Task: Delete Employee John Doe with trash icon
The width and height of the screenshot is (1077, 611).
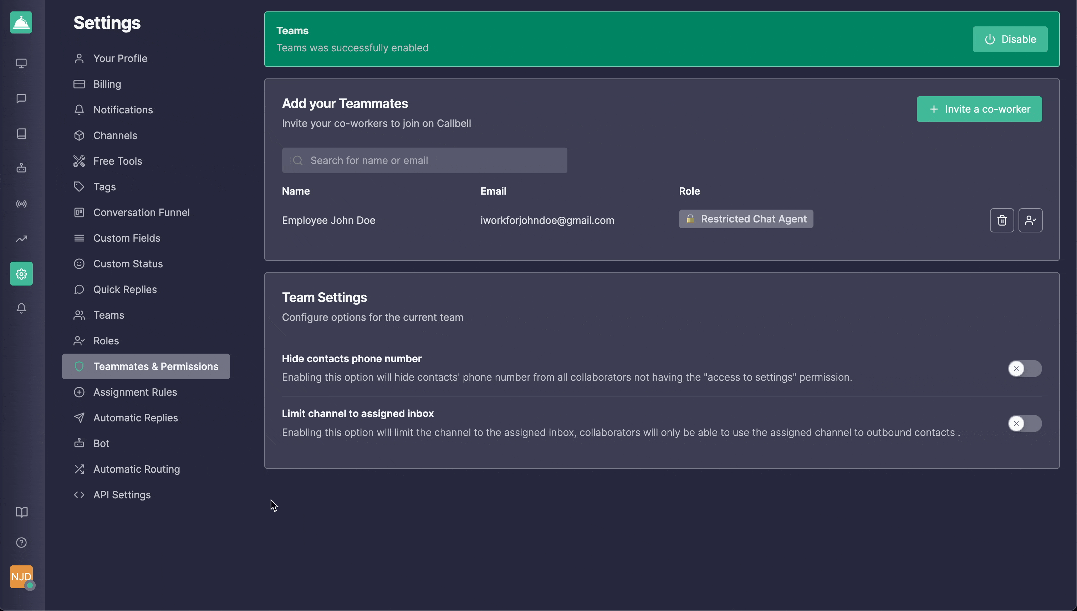Action: tap(1002, 220)
